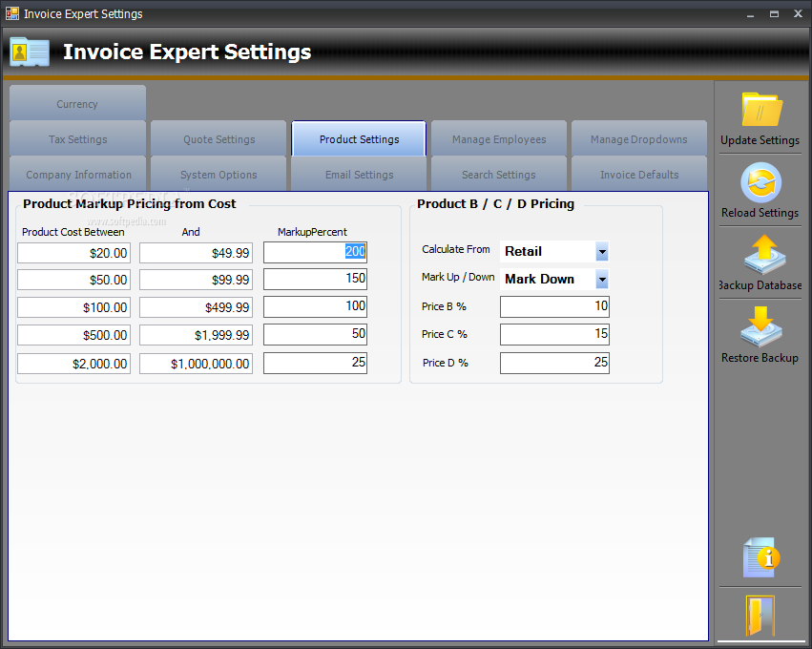This screenshot has height=649, width=812.
Task: Click the markup percent field showing 150
Action: pyautogui.click(x=315, y=279)
